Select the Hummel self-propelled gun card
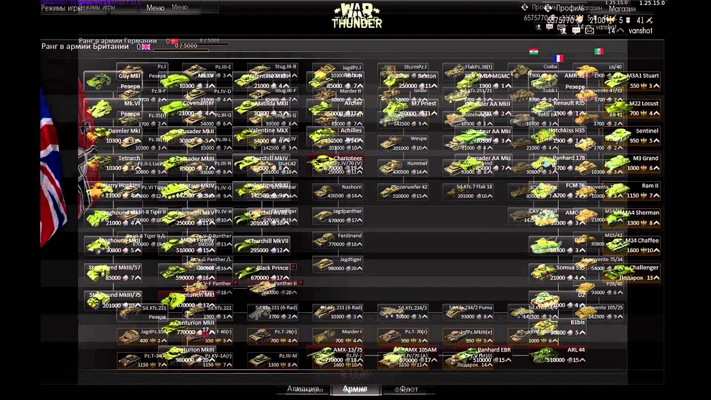Screen dimensions: 711x400 pyautogui.click(x=403, y=168)
